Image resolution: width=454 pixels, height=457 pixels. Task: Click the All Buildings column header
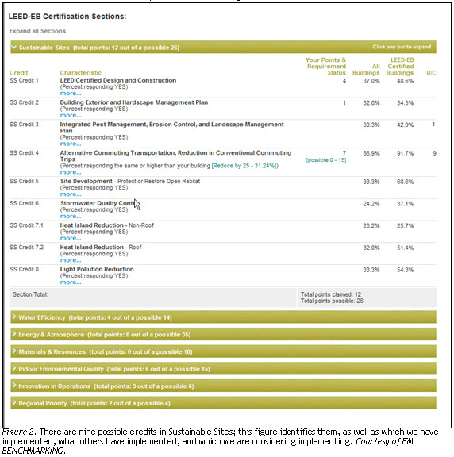(x=366, y=70)
